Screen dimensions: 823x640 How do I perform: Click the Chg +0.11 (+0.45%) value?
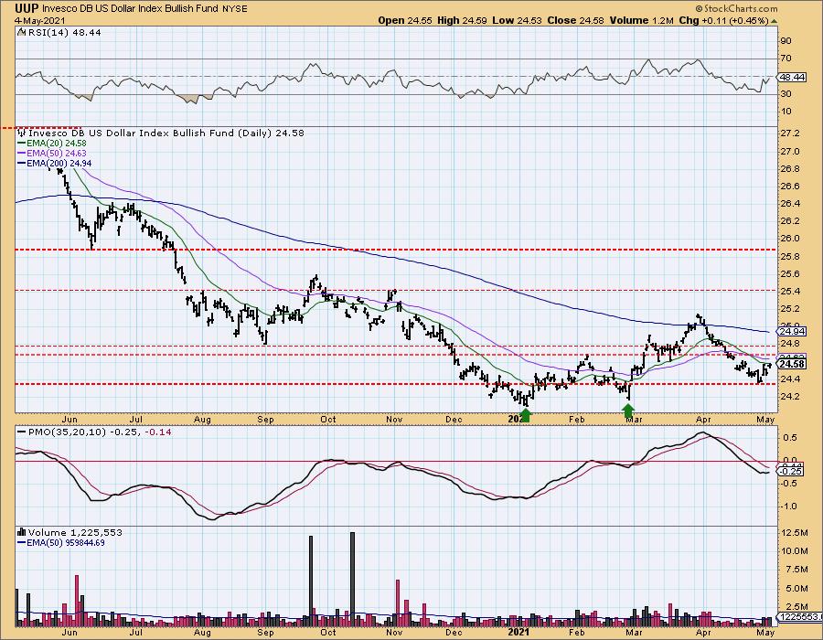point(723,20)
